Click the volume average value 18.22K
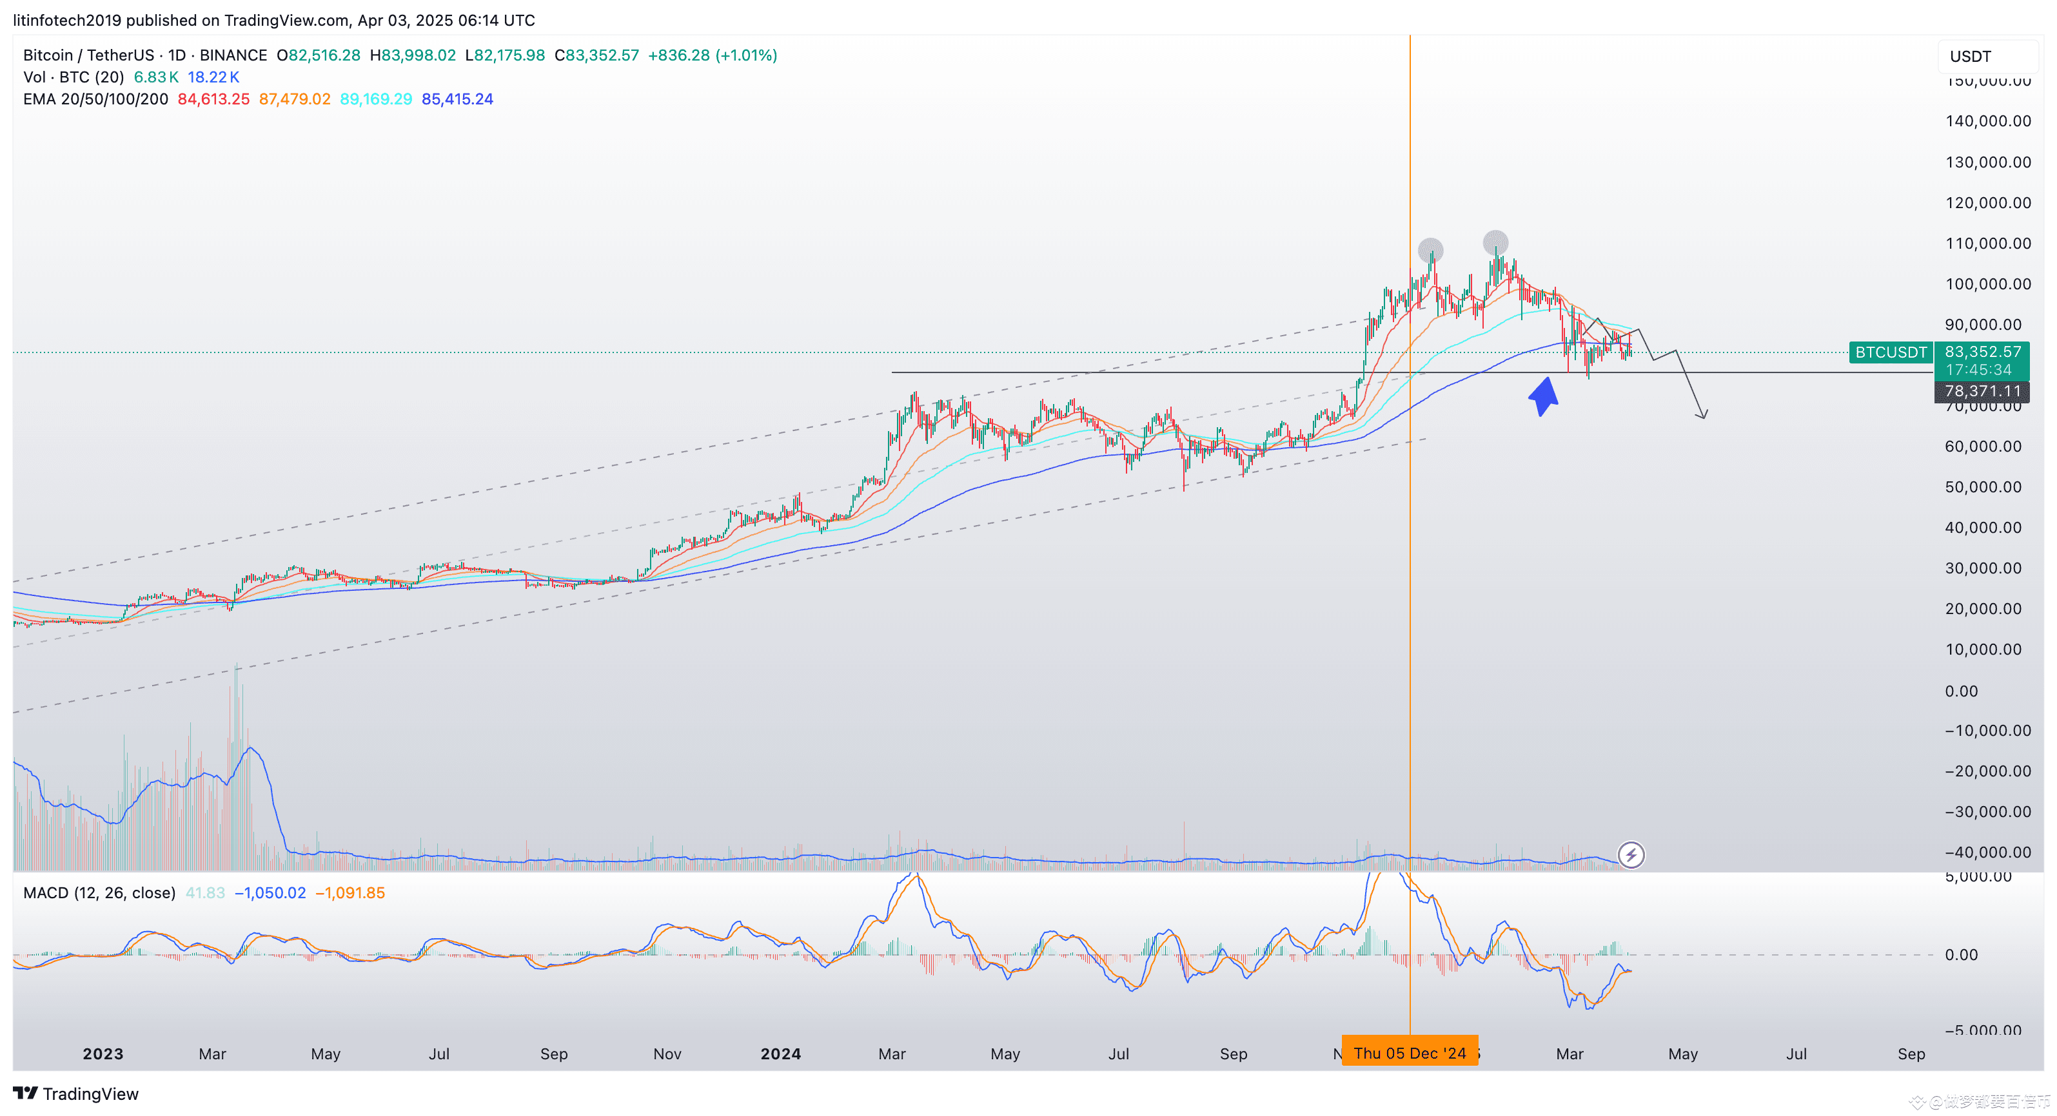The image size is (2057, 1116). (213, 77)
